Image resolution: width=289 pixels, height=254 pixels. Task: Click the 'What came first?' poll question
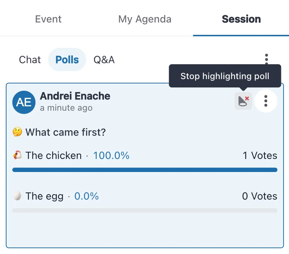66,132
